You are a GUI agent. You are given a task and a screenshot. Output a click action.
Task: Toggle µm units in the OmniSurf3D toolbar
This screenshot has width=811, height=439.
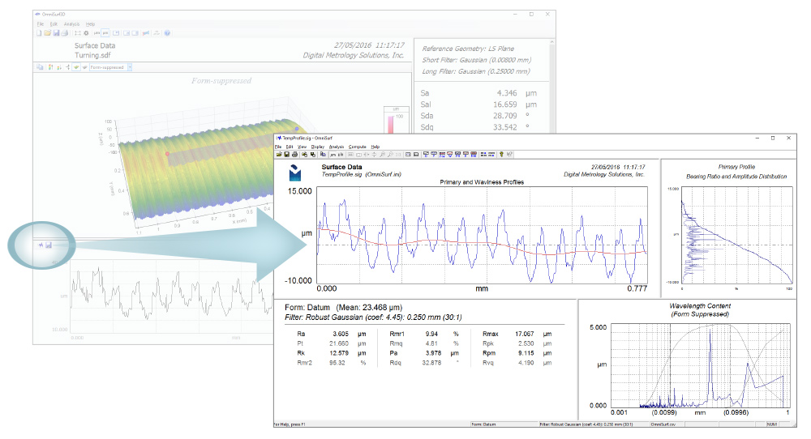coord(97,33)
